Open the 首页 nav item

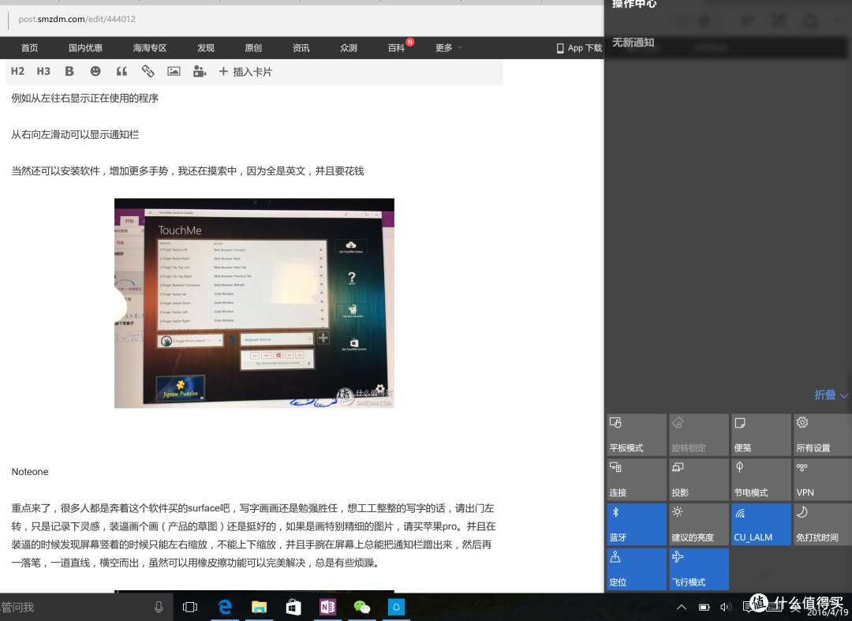29,48
